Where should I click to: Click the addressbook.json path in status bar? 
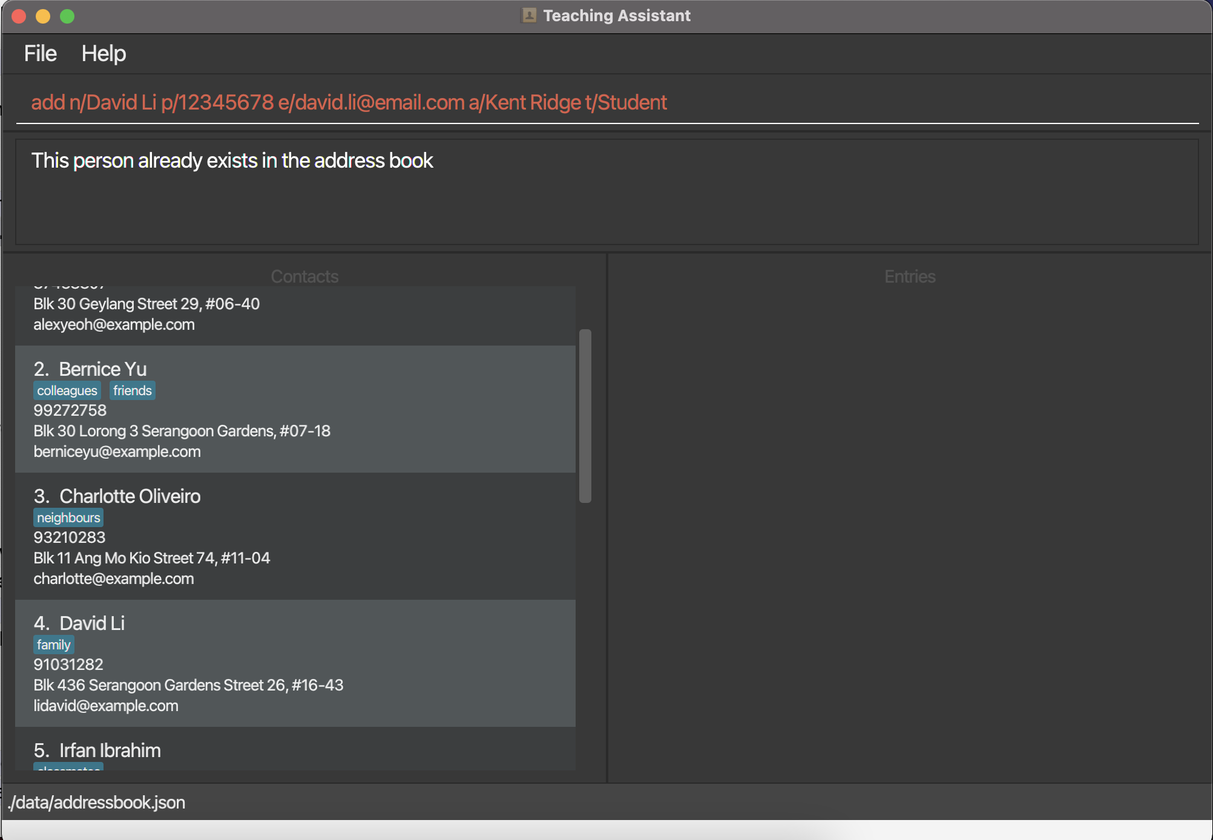click(x=97, y=802)
